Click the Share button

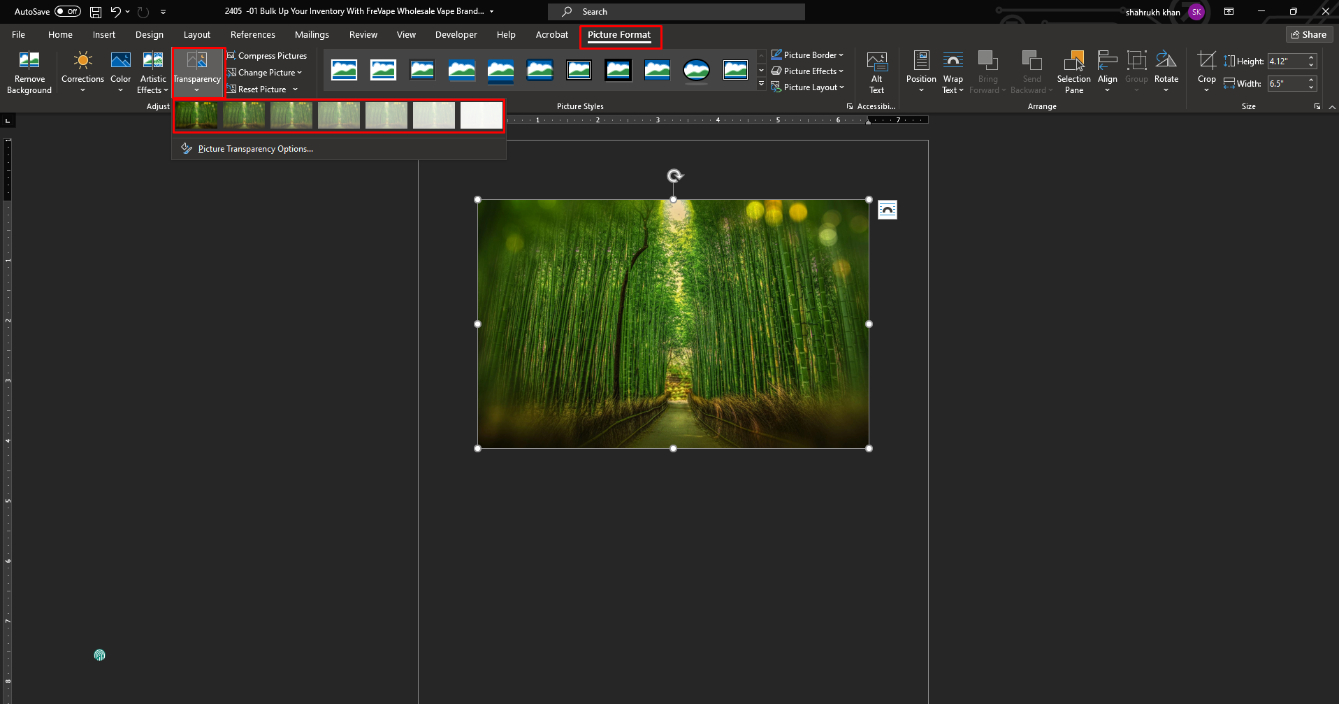(1309, 34)
